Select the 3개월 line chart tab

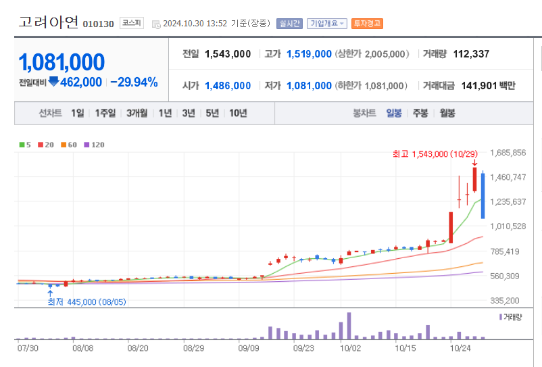point(137,113)
